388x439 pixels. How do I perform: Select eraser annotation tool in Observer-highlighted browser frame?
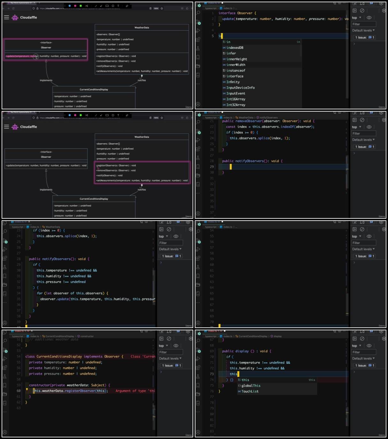pos(127,6)
